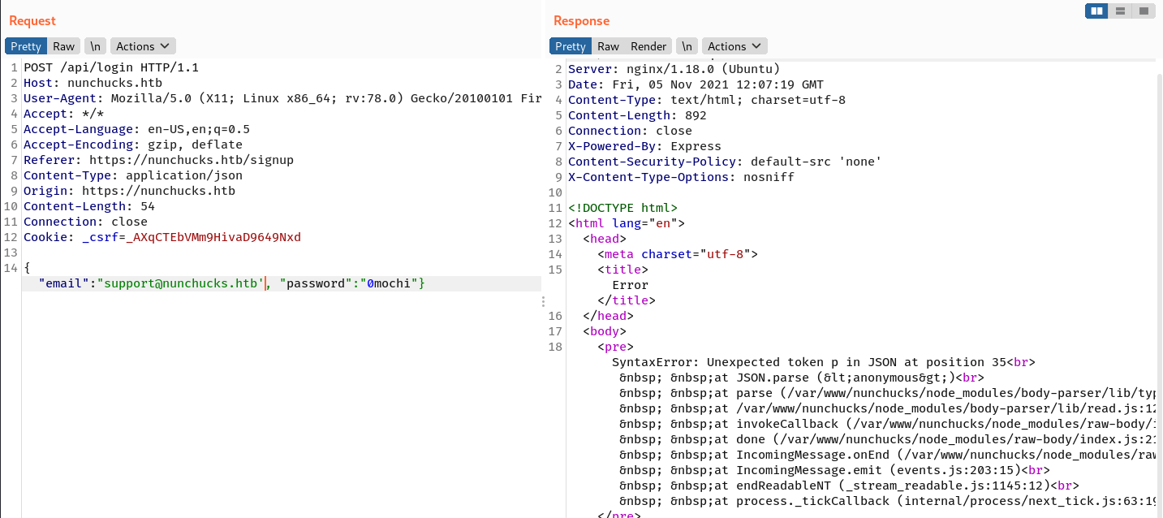This screenshot has width=1163, height=518.
Task: Switch to the Response Raw tab
Action: pyautogui.click(x=608, y=46)
